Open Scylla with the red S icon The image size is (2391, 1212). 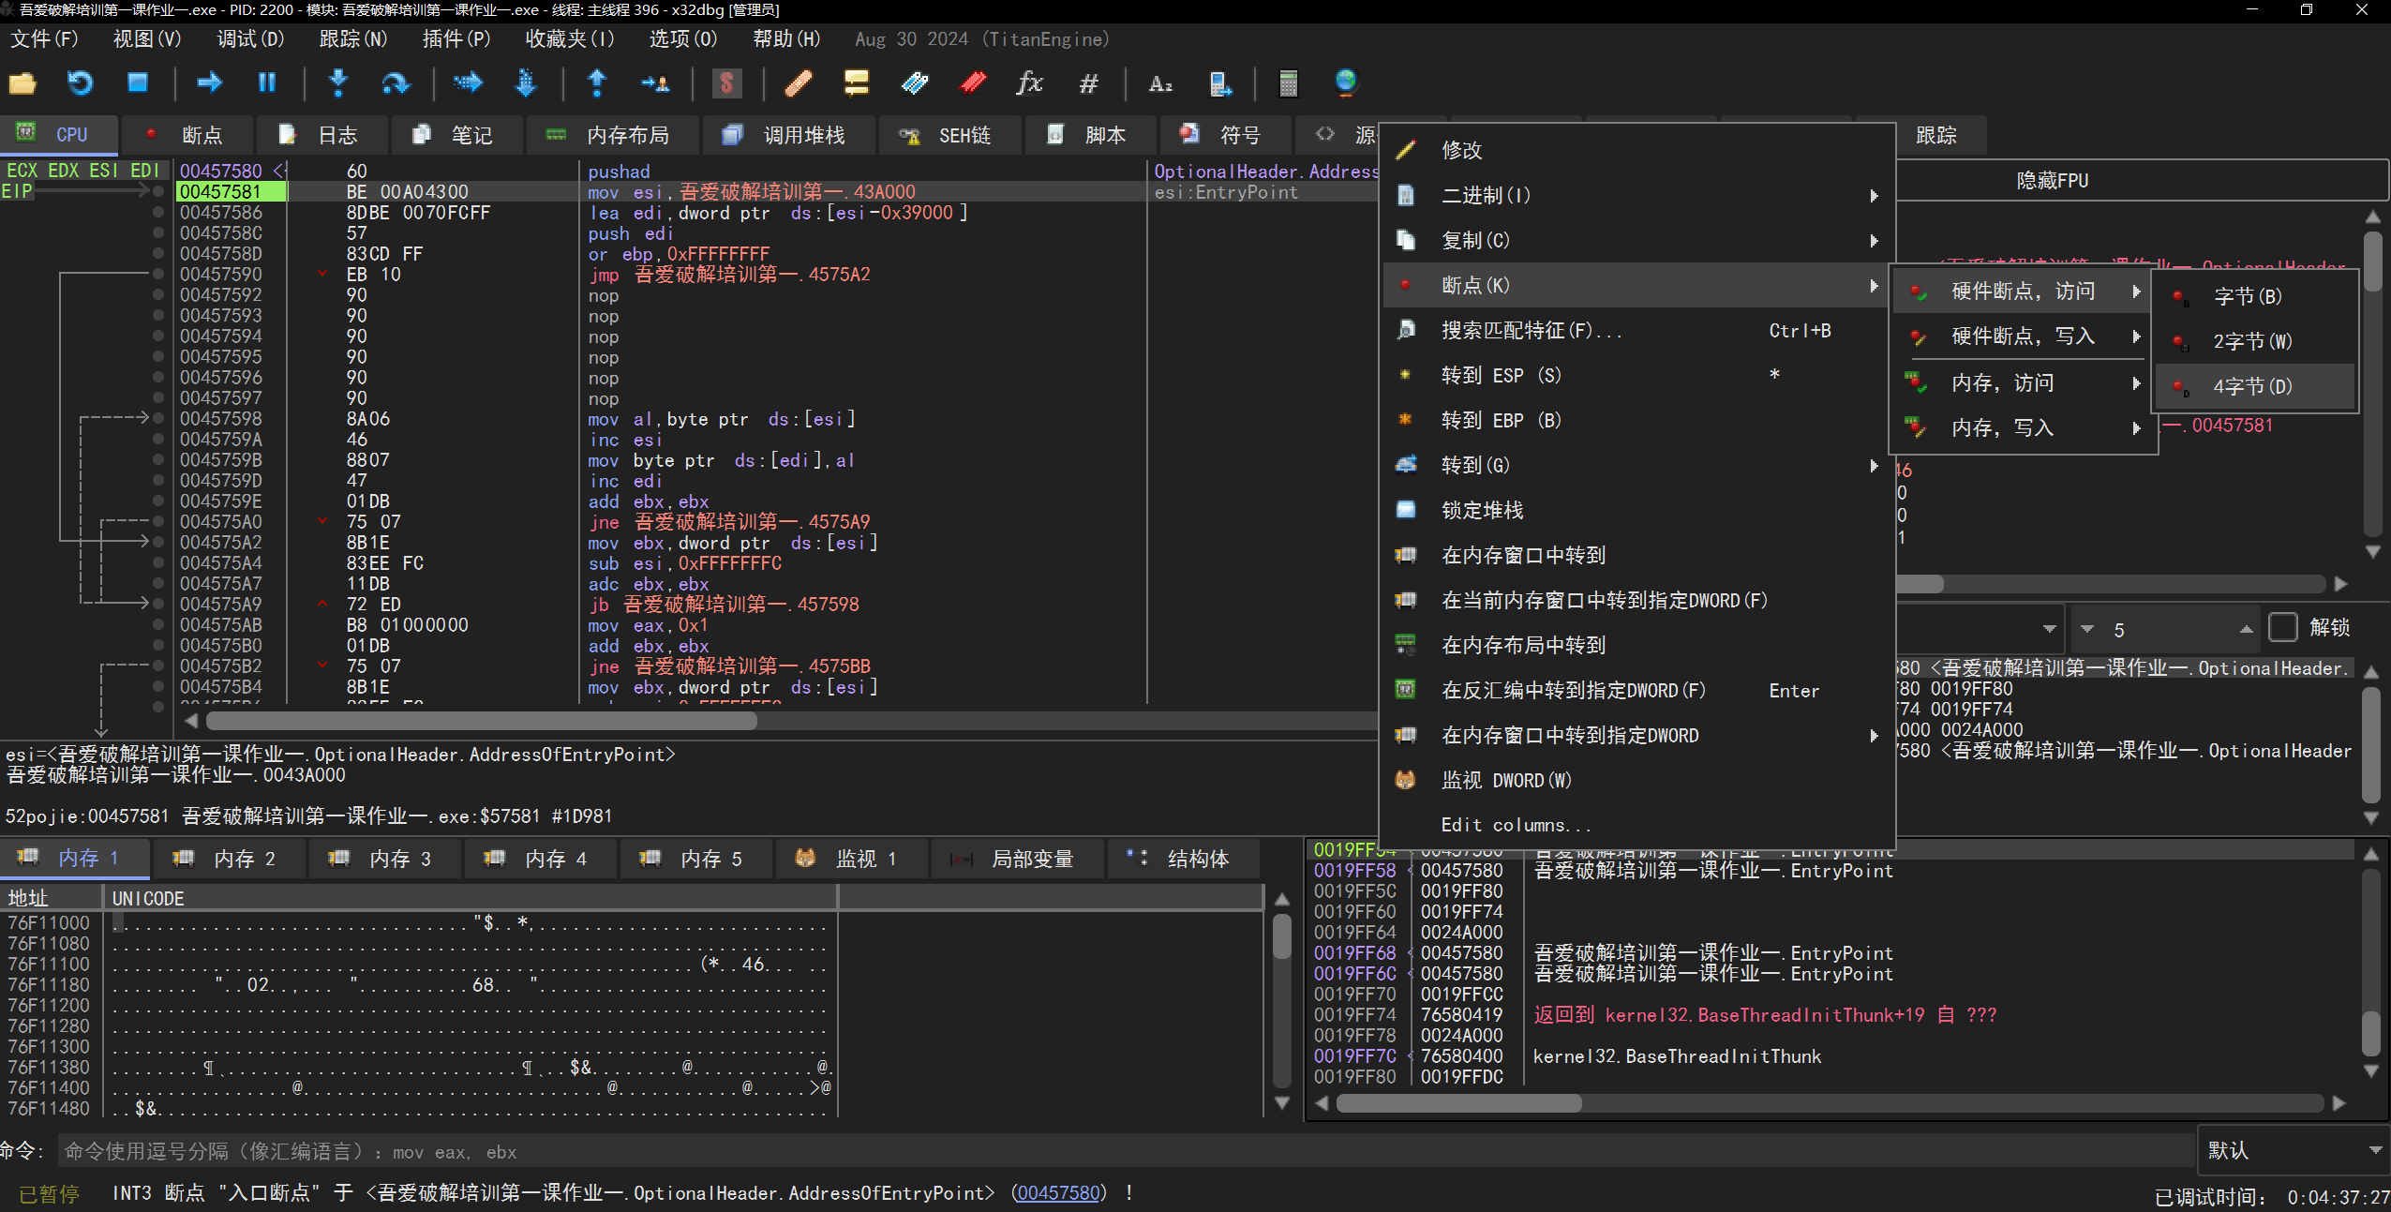[x=726, y=83]
